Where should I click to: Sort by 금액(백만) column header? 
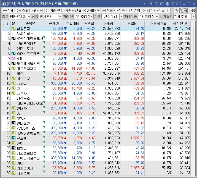tap(181, 23)
